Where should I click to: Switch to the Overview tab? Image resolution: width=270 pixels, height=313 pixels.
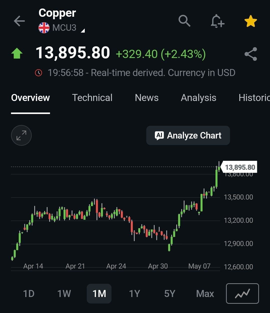click(x=30, y=98)
